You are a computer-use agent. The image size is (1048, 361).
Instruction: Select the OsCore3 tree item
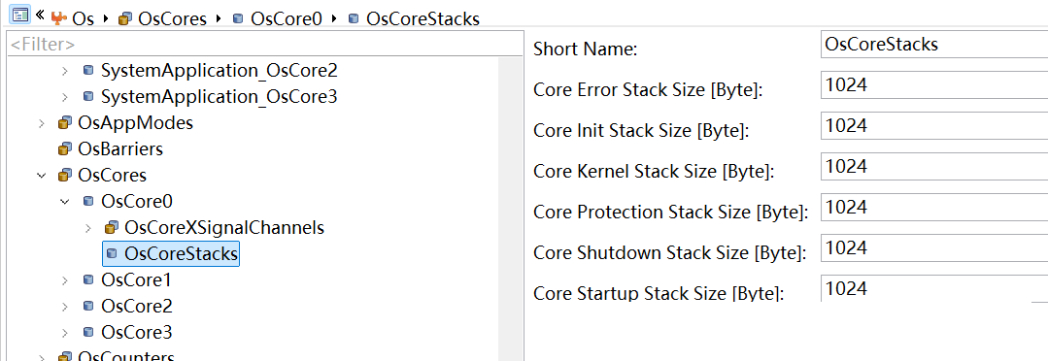coord(136,332)
